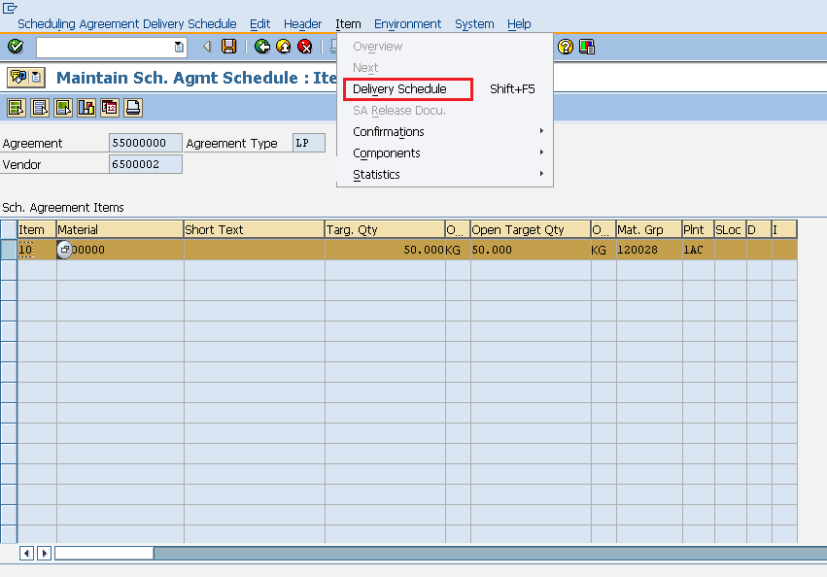Click the Vendor field 6500002
The height and width of the screenshot is (577, 827).
click(146, 164)
